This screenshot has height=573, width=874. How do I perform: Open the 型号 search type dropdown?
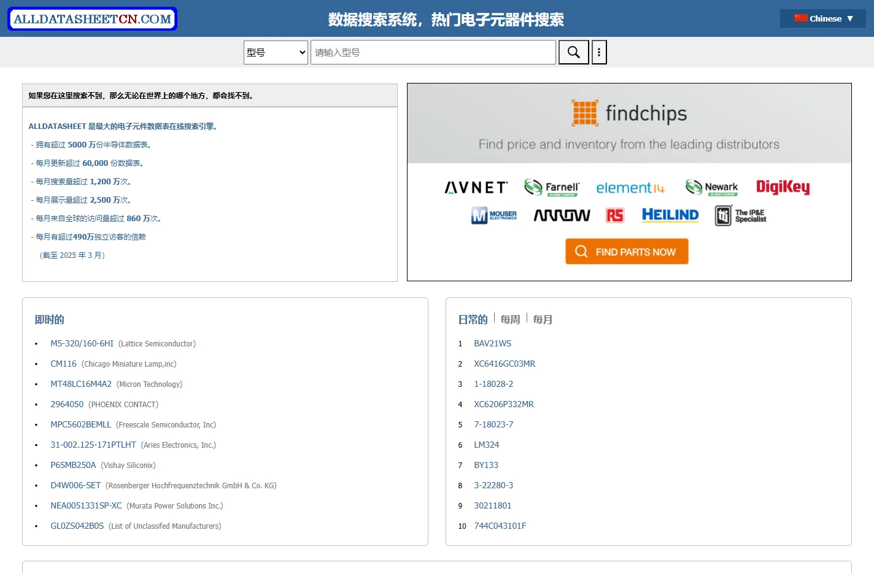276,52
